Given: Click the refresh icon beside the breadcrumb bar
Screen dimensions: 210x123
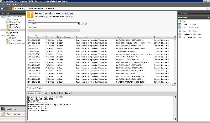Looking at the screenshot, I should click(x=208, y=8).
